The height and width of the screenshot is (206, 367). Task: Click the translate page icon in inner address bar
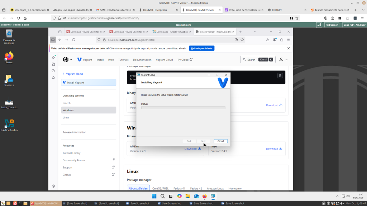coord(237,40)
